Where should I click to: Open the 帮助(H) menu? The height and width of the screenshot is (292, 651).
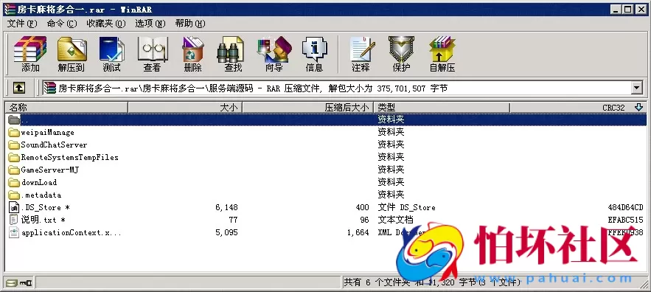pos(189,24)
